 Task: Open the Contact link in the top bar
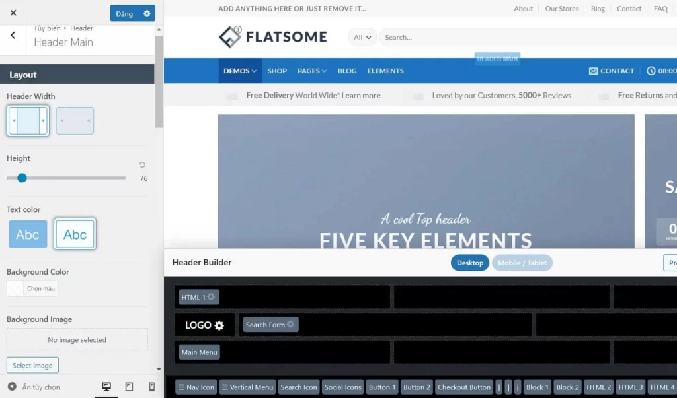[628, 9]
